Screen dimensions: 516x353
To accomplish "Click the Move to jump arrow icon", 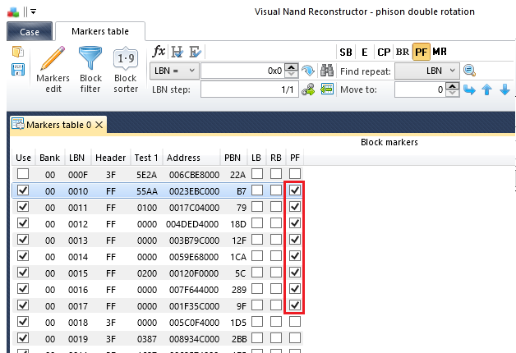I will pyautogui.click(x=469, y=89).
